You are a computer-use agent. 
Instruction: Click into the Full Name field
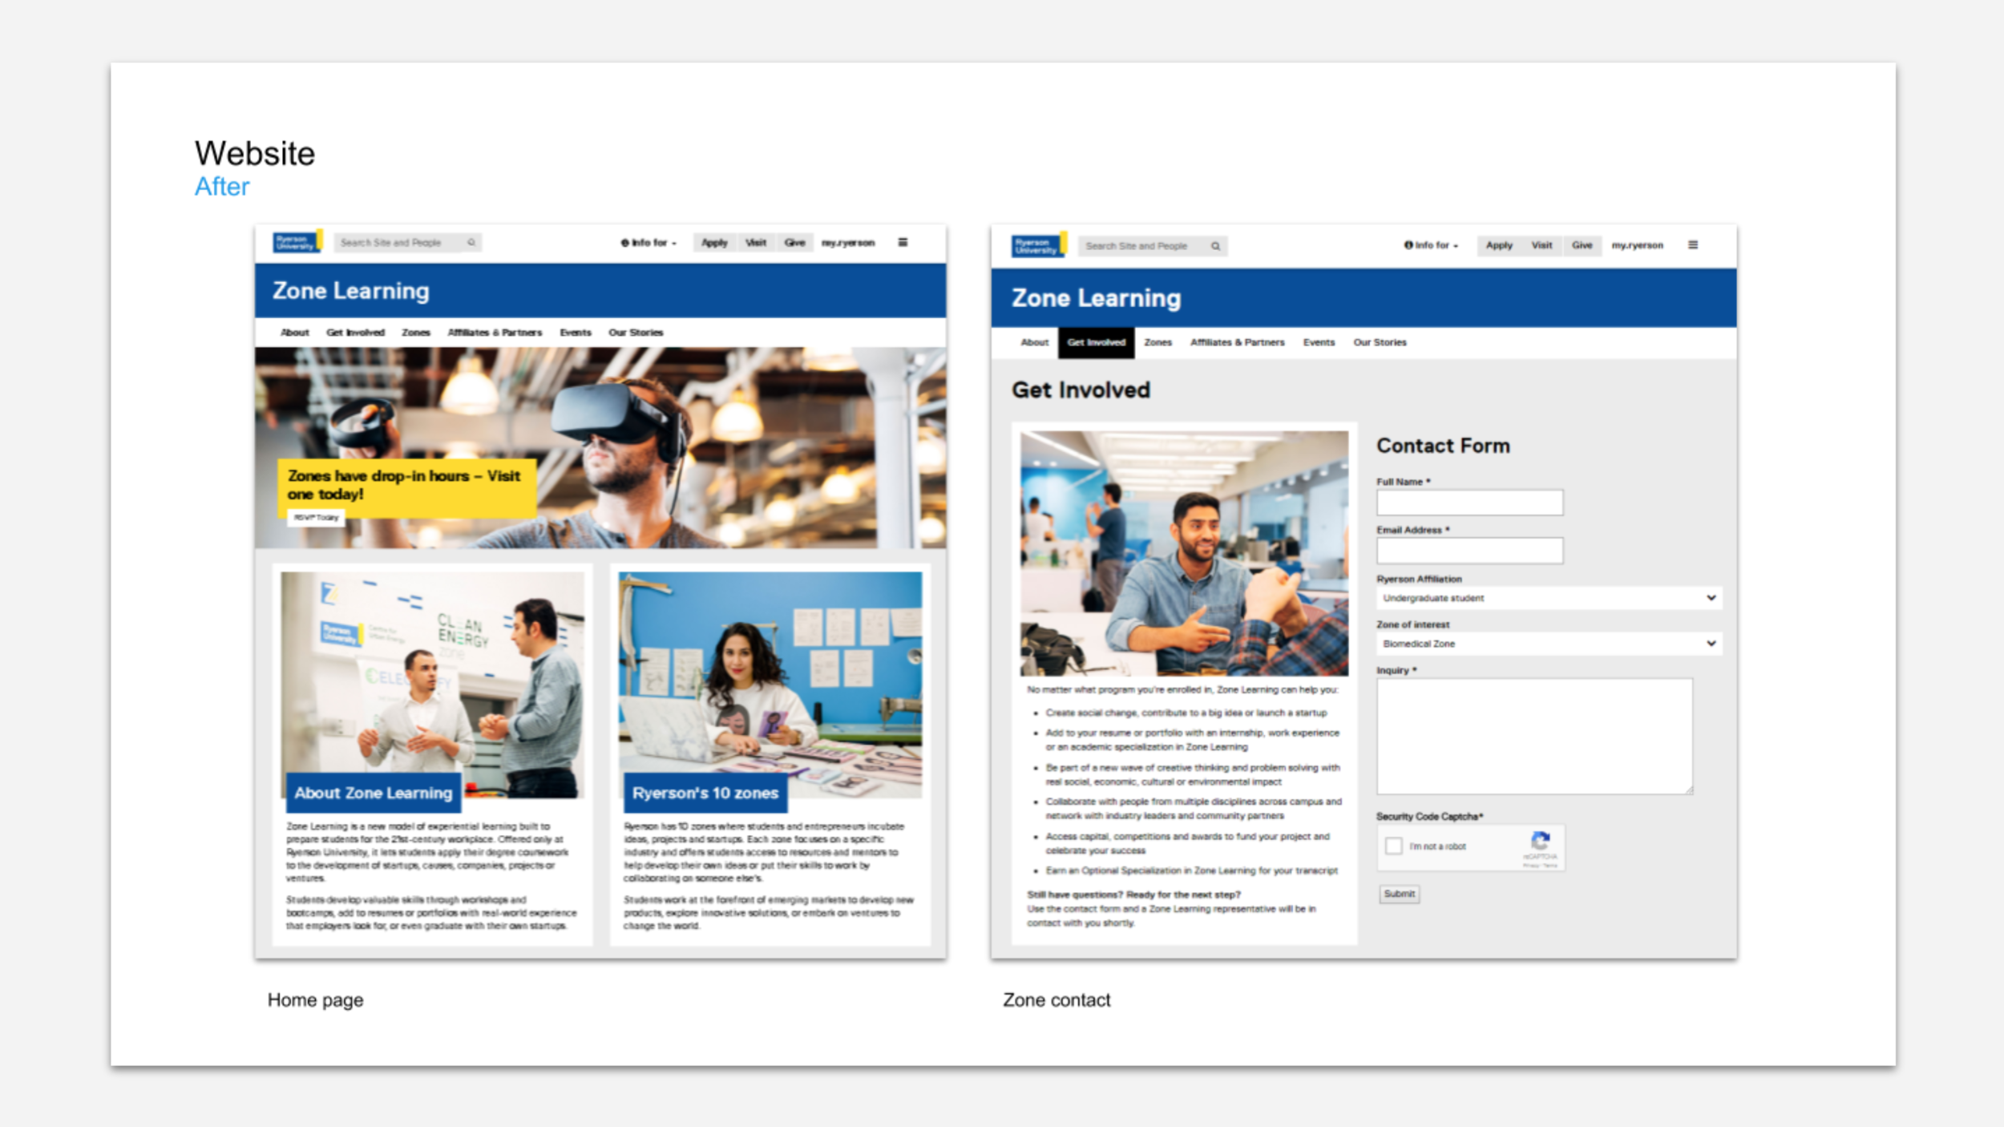point(1469,503)
